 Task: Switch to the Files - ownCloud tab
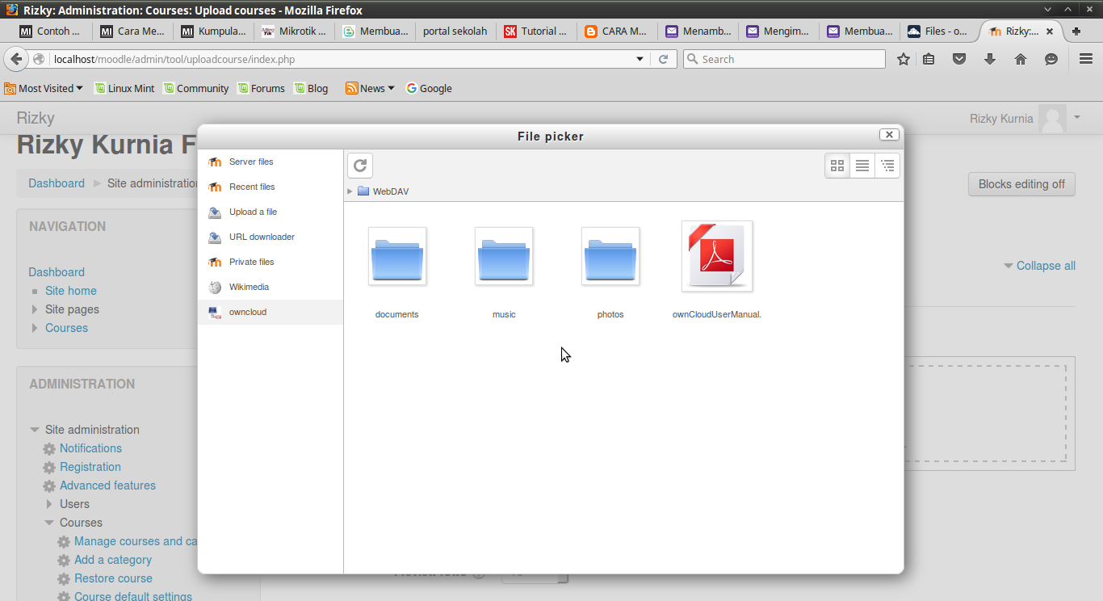[x=938, y=32]
